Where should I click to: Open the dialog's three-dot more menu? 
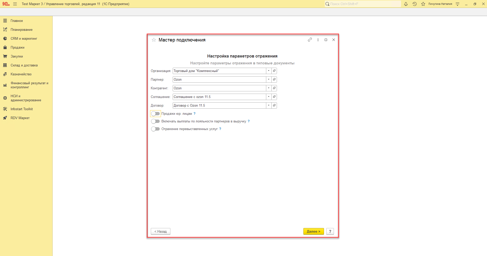tap(318, 40)
